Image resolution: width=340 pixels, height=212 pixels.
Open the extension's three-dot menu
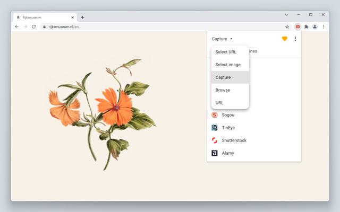click(x=295, y=39)
